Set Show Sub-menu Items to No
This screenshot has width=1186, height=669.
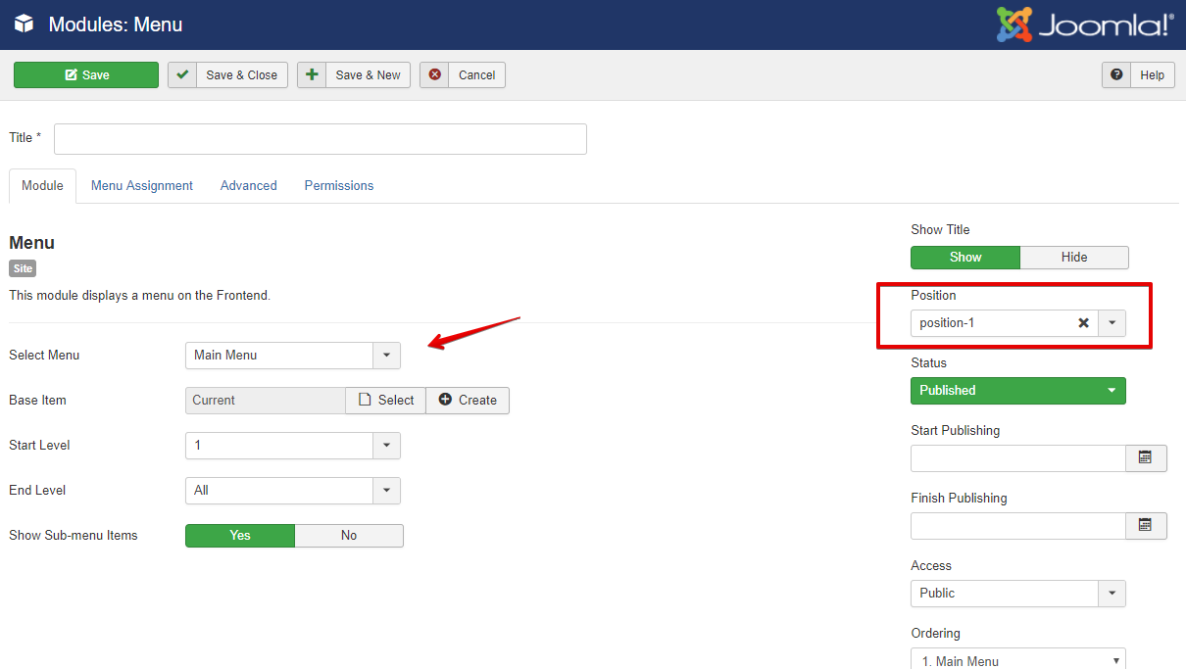[349, 536]
